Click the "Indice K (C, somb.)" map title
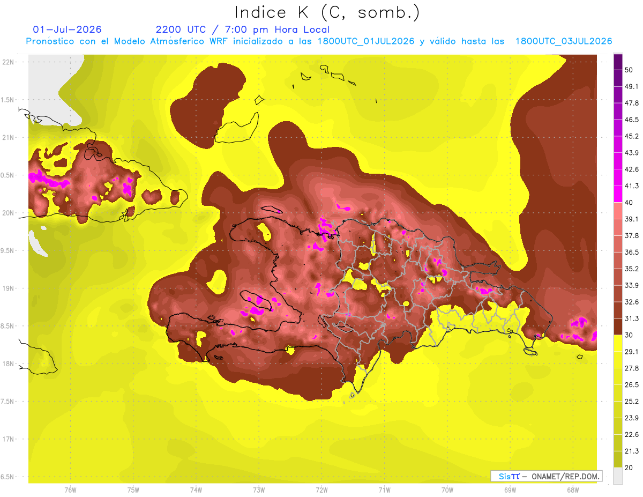 326,12
